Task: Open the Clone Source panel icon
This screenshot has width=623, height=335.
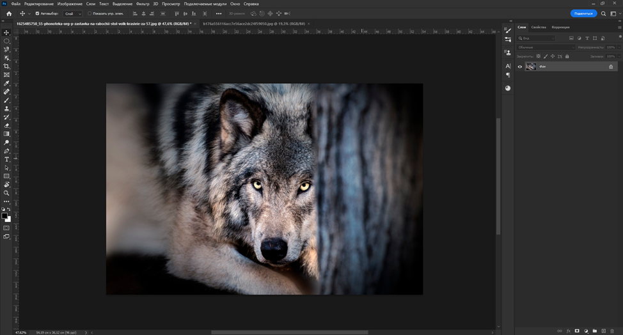Action: (508, 52)
